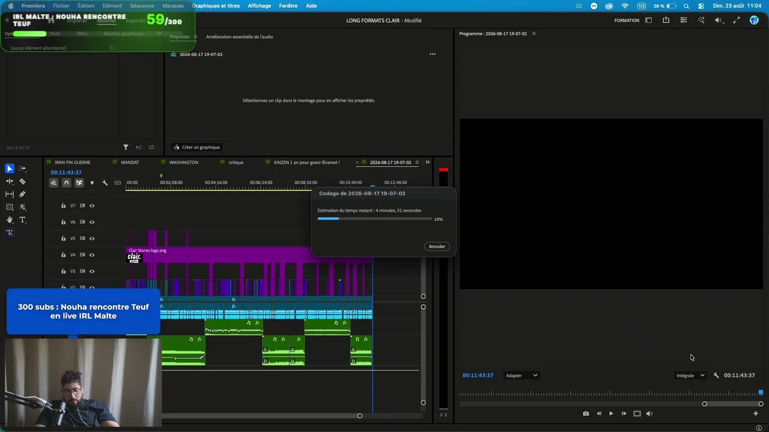This screenshot has height=432, width=769.
Task: Open the Fichier menu
Action: pos(61,6)
